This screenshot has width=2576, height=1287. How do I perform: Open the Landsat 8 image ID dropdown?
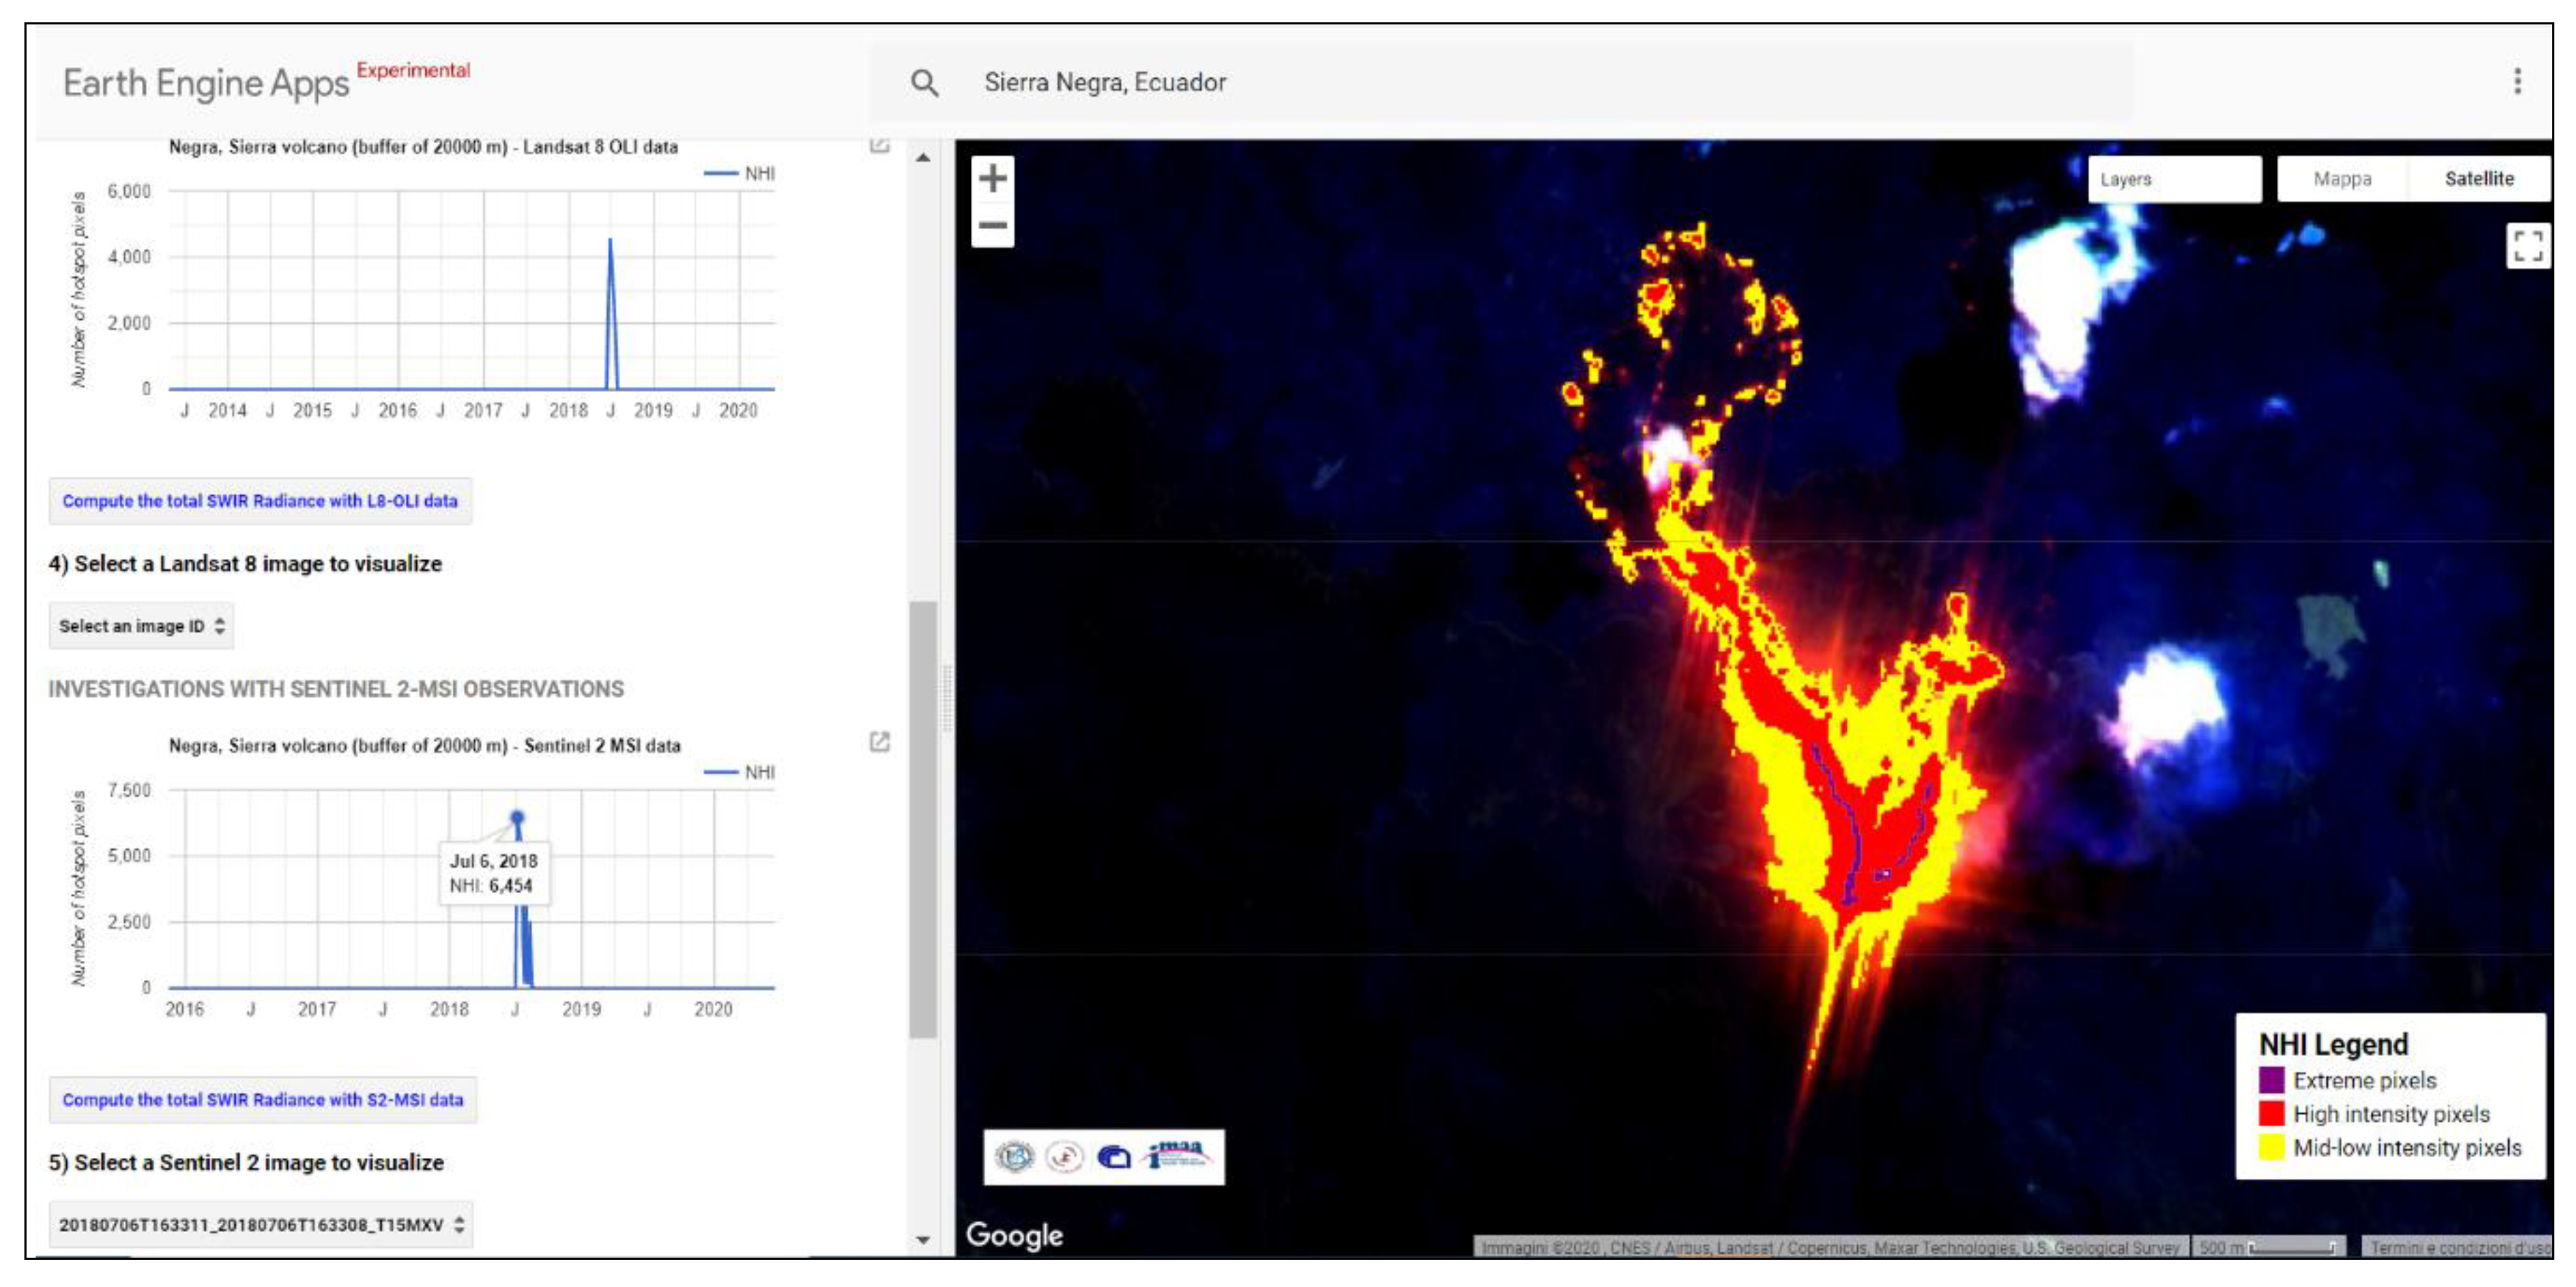click(x=141, y=626)
